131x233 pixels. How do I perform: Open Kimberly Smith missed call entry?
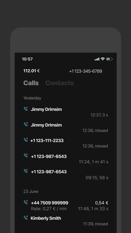(x=66, y=221)
